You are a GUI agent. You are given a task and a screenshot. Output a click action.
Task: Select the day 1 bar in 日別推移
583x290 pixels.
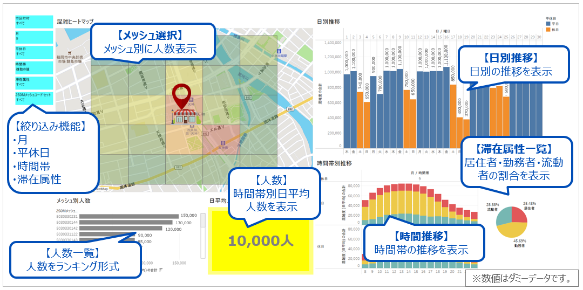(347, 112)
